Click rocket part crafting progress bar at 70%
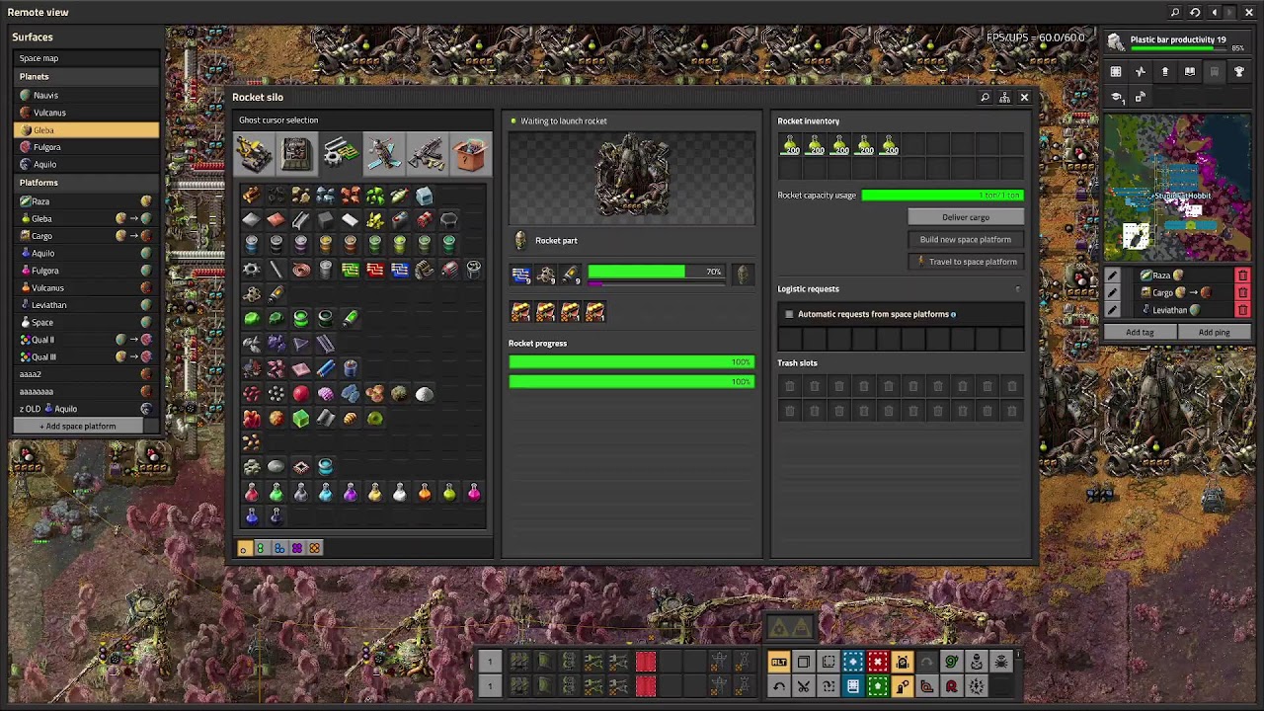Image resolution: width=1264 pixels, height=711 pixels. click(656, 272)
